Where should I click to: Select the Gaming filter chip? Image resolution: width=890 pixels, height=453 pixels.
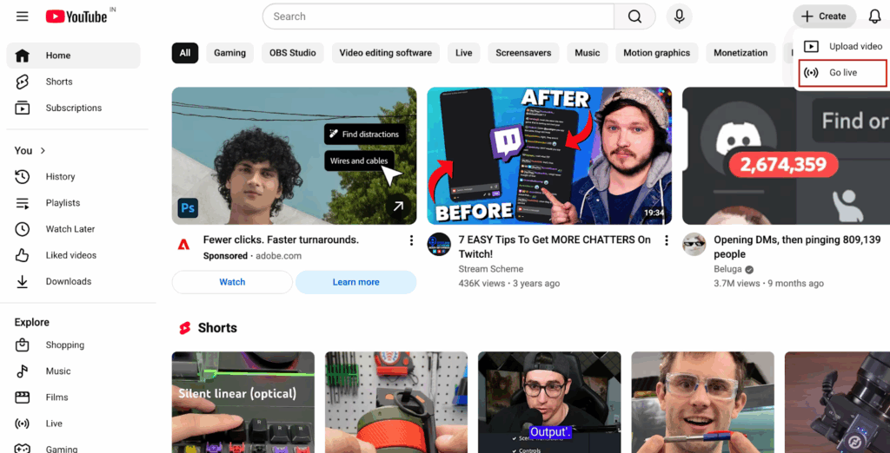coord(229,53)
